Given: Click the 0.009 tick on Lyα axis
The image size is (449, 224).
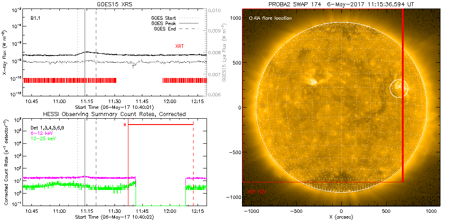Looking at the screenshot, I should click(x=213, y=31).
